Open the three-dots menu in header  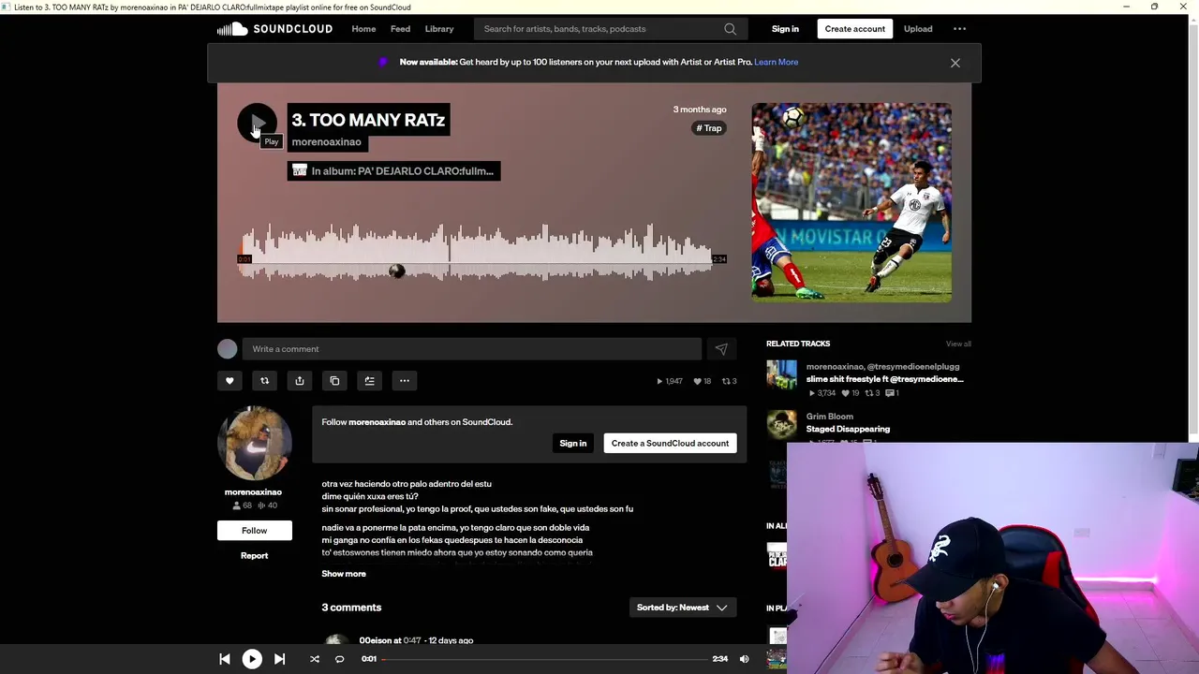coord(959,29)
